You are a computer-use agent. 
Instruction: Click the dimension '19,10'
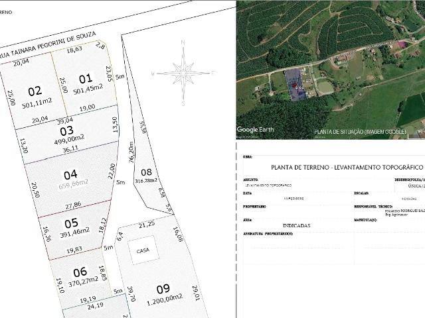pos(60,286)
